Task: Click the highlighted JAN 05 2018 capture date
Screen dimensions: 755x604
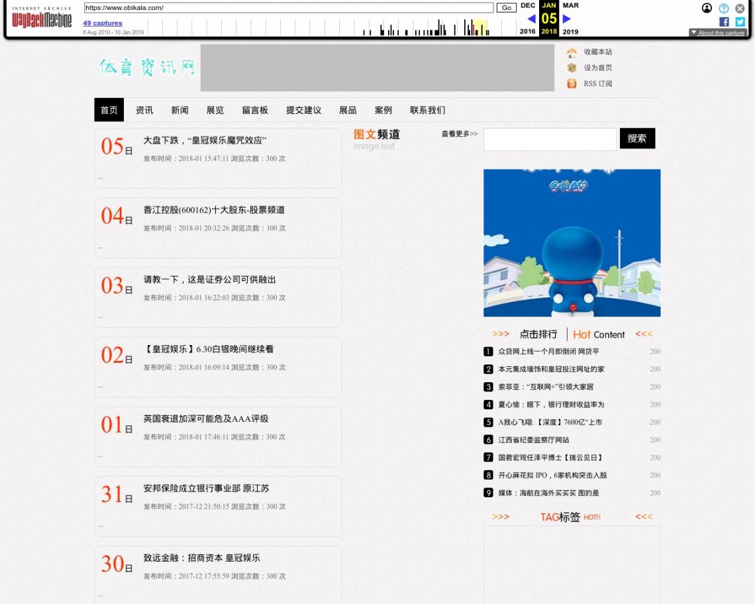Action: point(549,19)
